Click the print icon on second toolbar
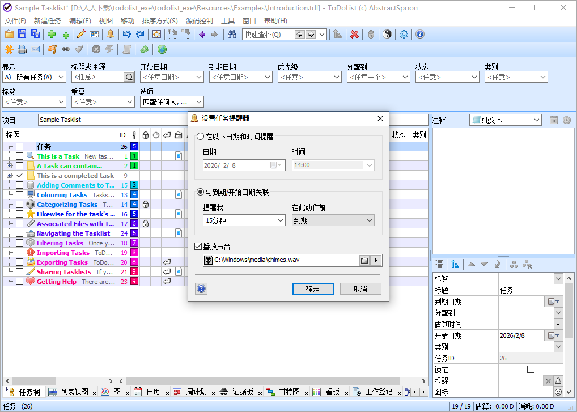The width and height of the screenshot is (577, 412). tap(21, 50)
